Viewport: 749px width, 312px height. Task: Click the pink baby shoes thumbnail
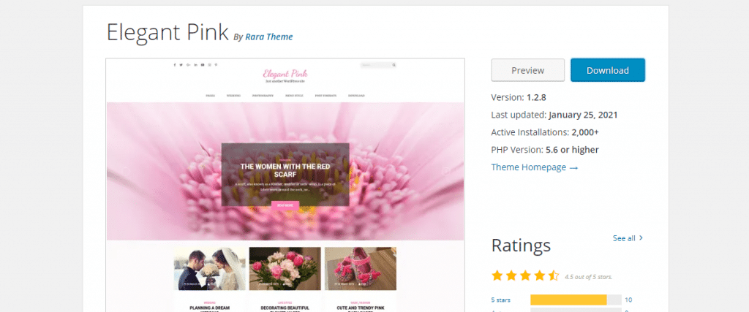click(360, 268)
